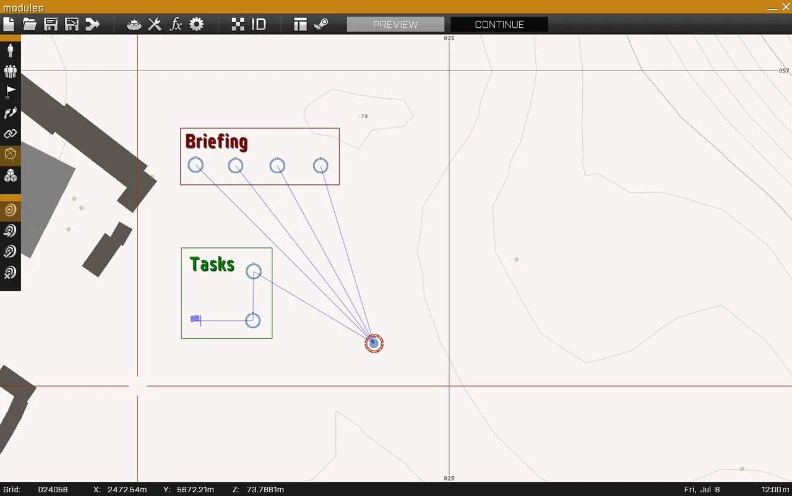Select the Groups mode icon

(10, 71)
